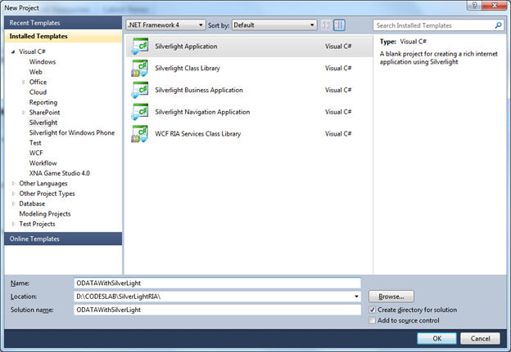Click the Silverlight Class Library icon

[139, 69]
